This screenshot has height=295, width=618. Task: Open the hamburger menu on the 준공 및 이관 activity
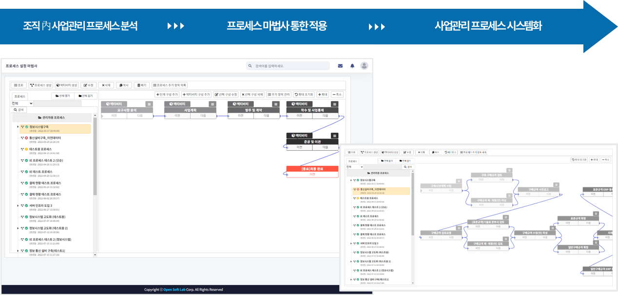334,136
